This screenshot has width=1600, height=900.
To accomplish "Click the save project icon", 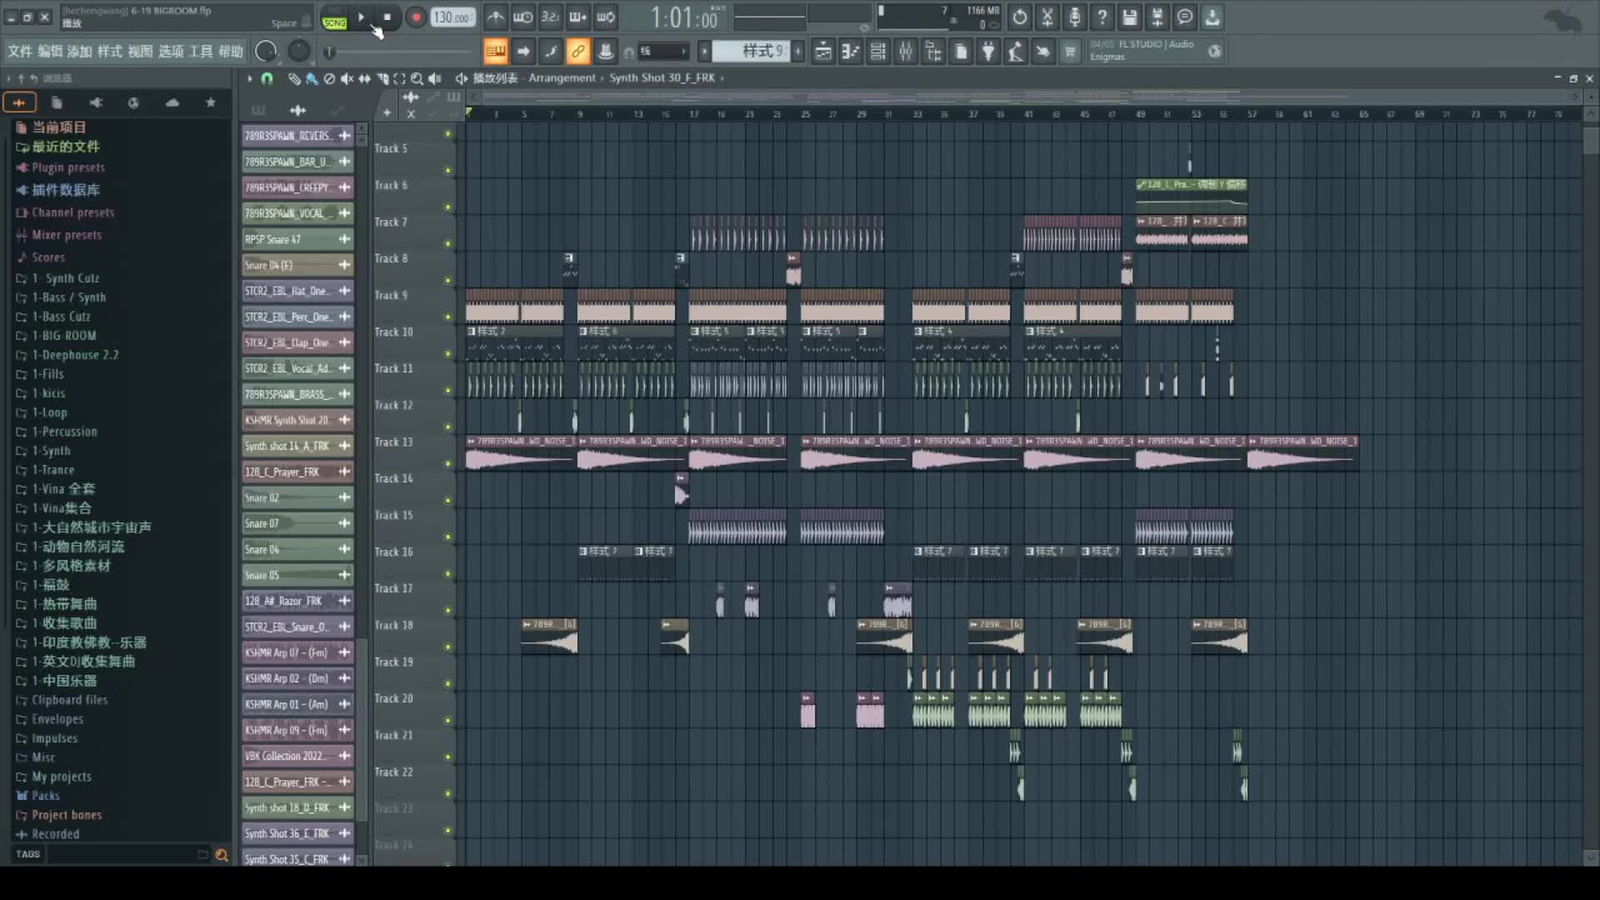I will (x=1129, y=17).
